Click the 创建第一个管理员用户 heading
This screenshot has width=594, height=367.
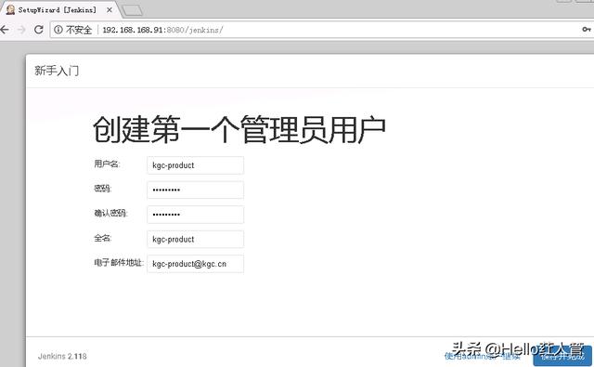[239, 130]
